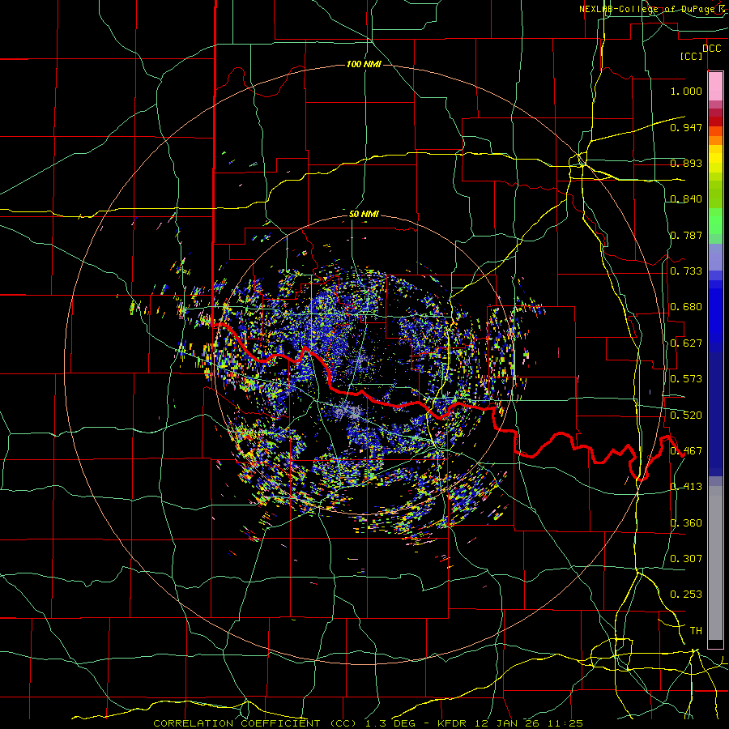The width and height of the screenshot is (729, 729).
Task: Click the pink segment of the color bar
Action: click(x=715, y=87)
